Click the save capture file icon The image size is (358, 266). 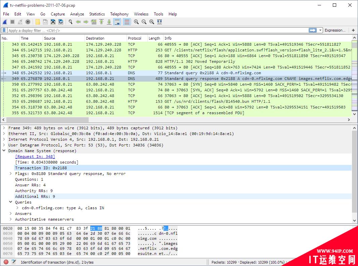pyautogui.click(x=45, y=22)
